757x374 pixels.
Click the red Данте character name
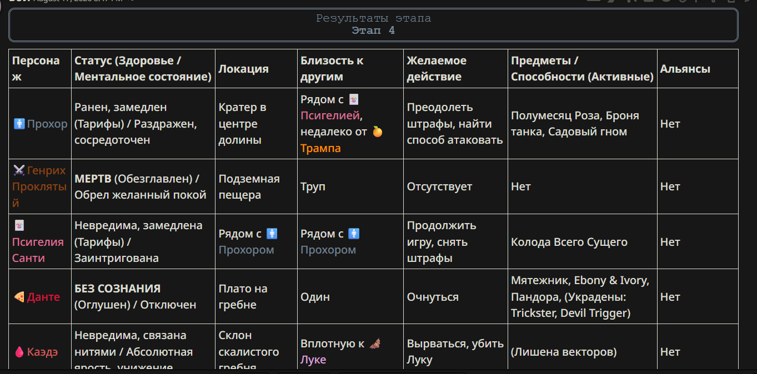pyautogui.click(x=43, y=297)
